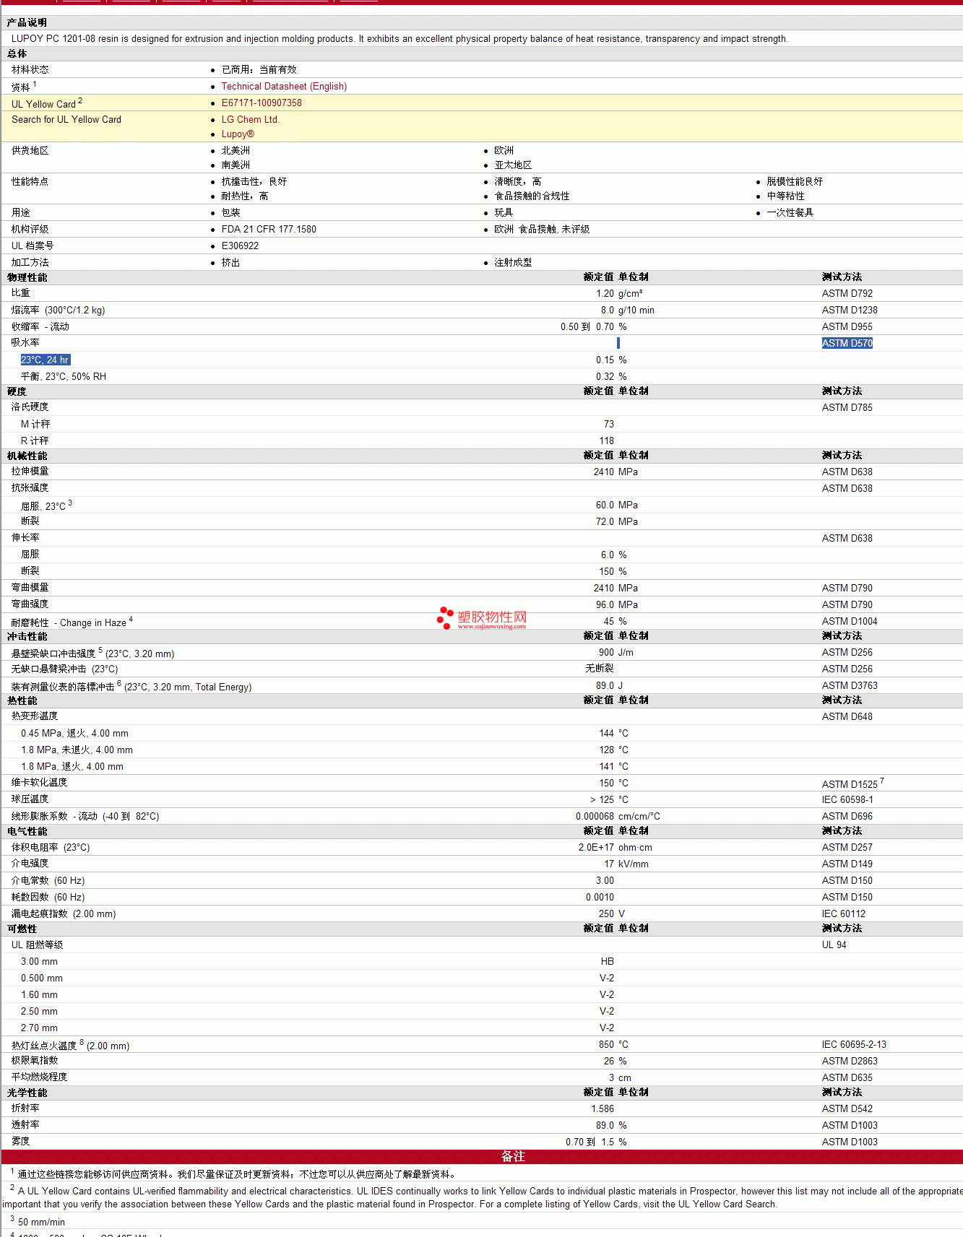Click the LG Chem Ltd. link
The width and height of the screenshot is (963, 1237).
point(250,119)
